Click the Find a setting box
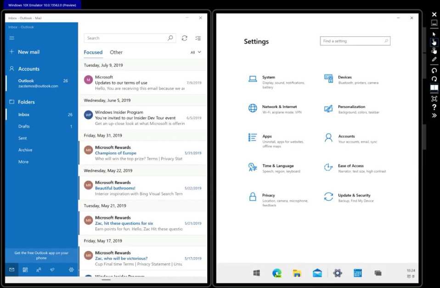Image resolution: width=440 pixels, height=288 pixels. click(355, 41)
